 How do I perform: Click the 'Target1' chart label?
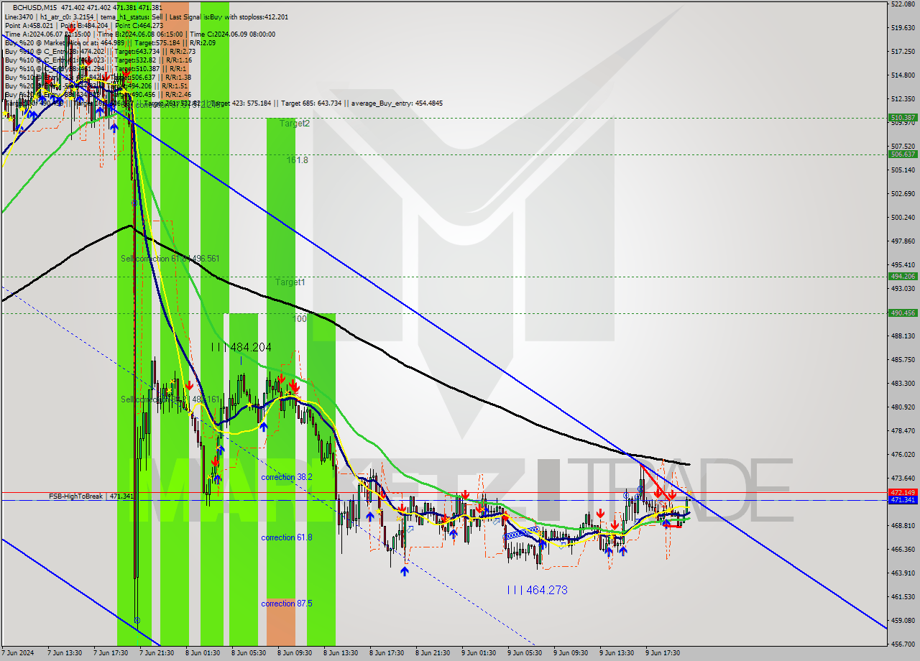point(290,282)
